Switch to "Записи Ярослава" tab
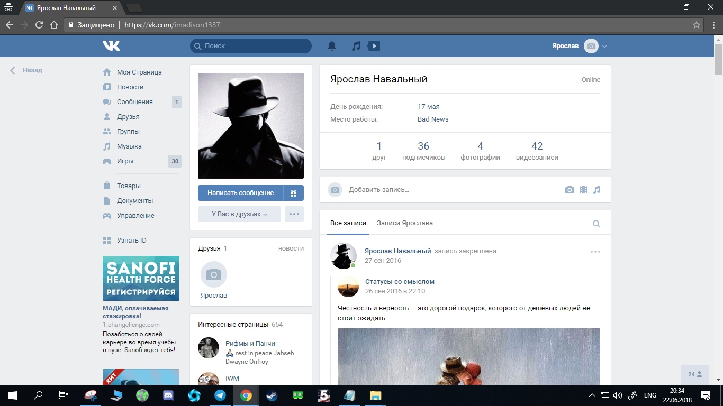Screen dimensions: 723x406 (404, 223)
